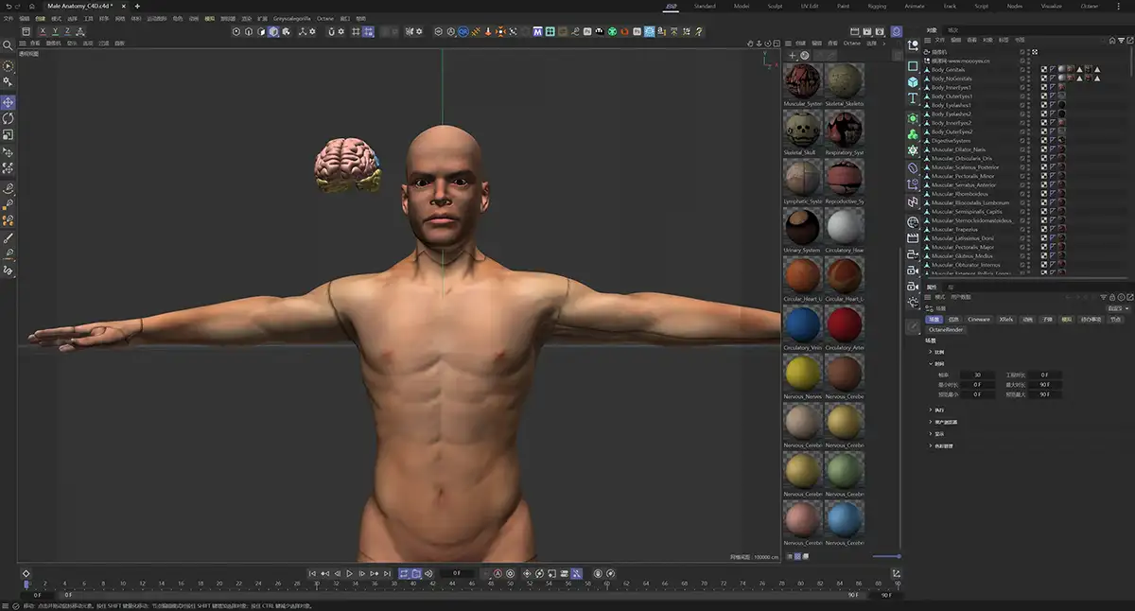Click the magnet snap icon in top toolbar

click(x=330, y=31)
